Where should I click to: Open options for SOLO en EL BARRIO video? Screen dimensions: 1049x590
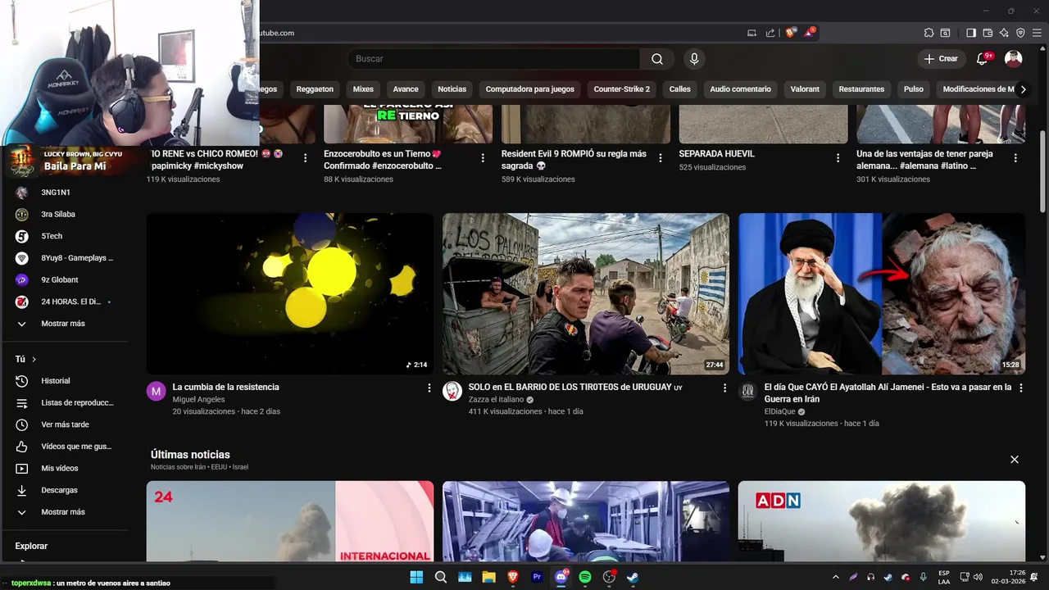click(x=724, y=388)
